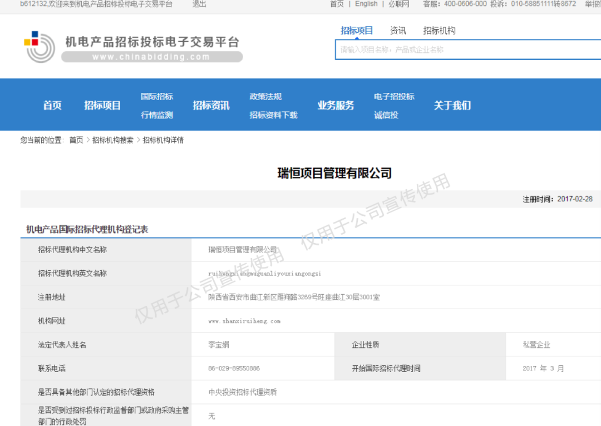Image resolution: width=601 pixels, height=426 pixels.
Task: Click 退出 to log out
Action: pyautogui.click(x=199, y=4)
